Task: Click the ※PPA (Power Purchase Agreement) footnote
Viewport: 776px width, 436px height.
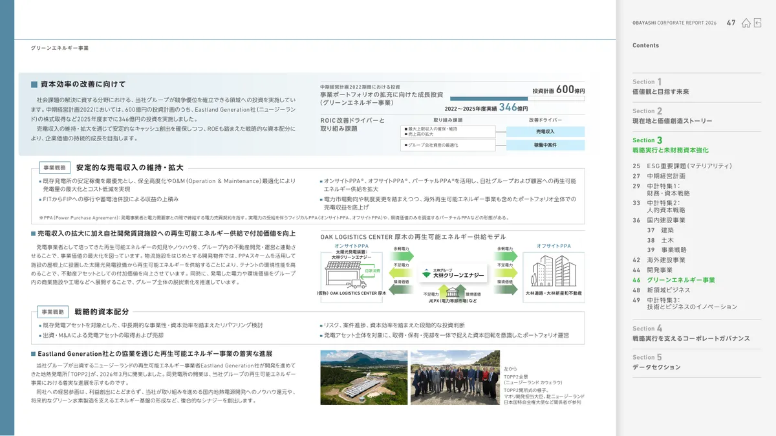Action: 274,217
